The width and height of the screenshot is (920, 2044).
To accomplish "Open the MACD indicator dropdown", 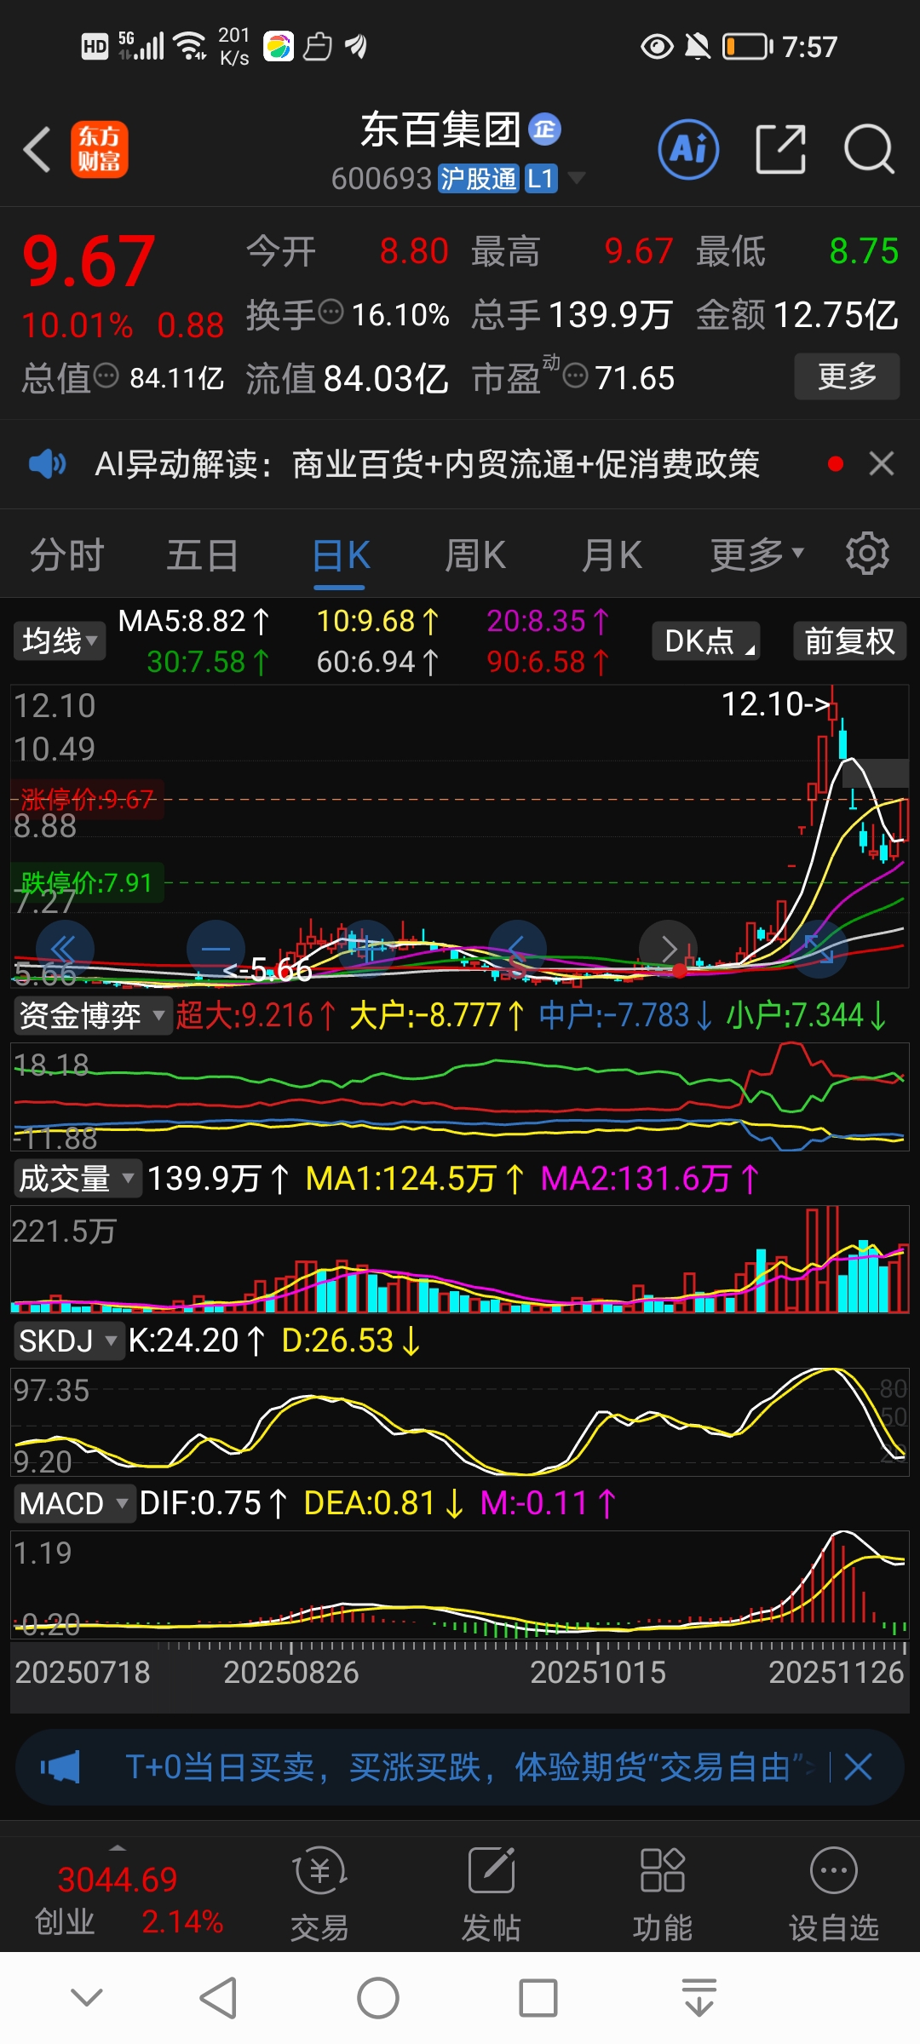I will coord(75,1504).
